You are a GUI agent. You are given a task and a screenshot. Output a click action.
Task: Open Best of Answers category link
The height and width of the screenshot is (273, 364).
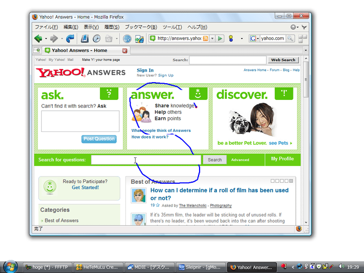click(61, 221)
